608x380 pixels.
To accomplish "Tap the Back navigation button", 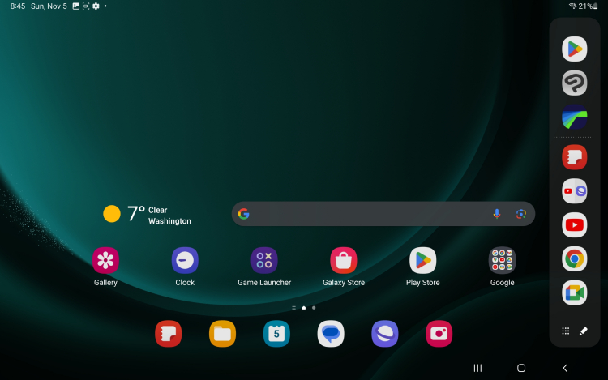I will coord(565,368).
